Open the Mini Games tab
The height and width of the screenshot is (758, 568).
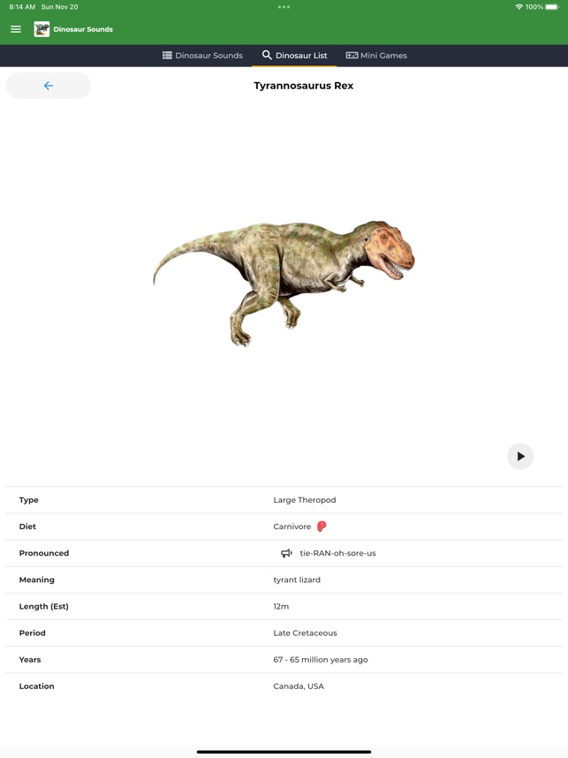tap(376, 56)
